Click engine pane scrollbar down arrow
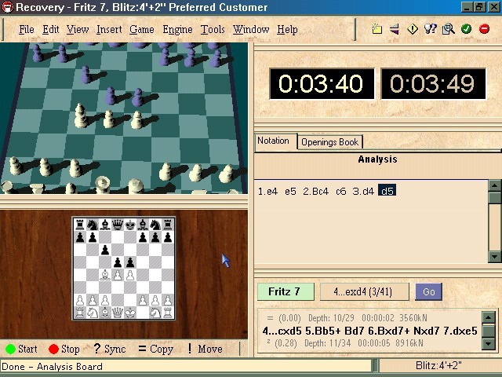 click(x=488, y=344)
